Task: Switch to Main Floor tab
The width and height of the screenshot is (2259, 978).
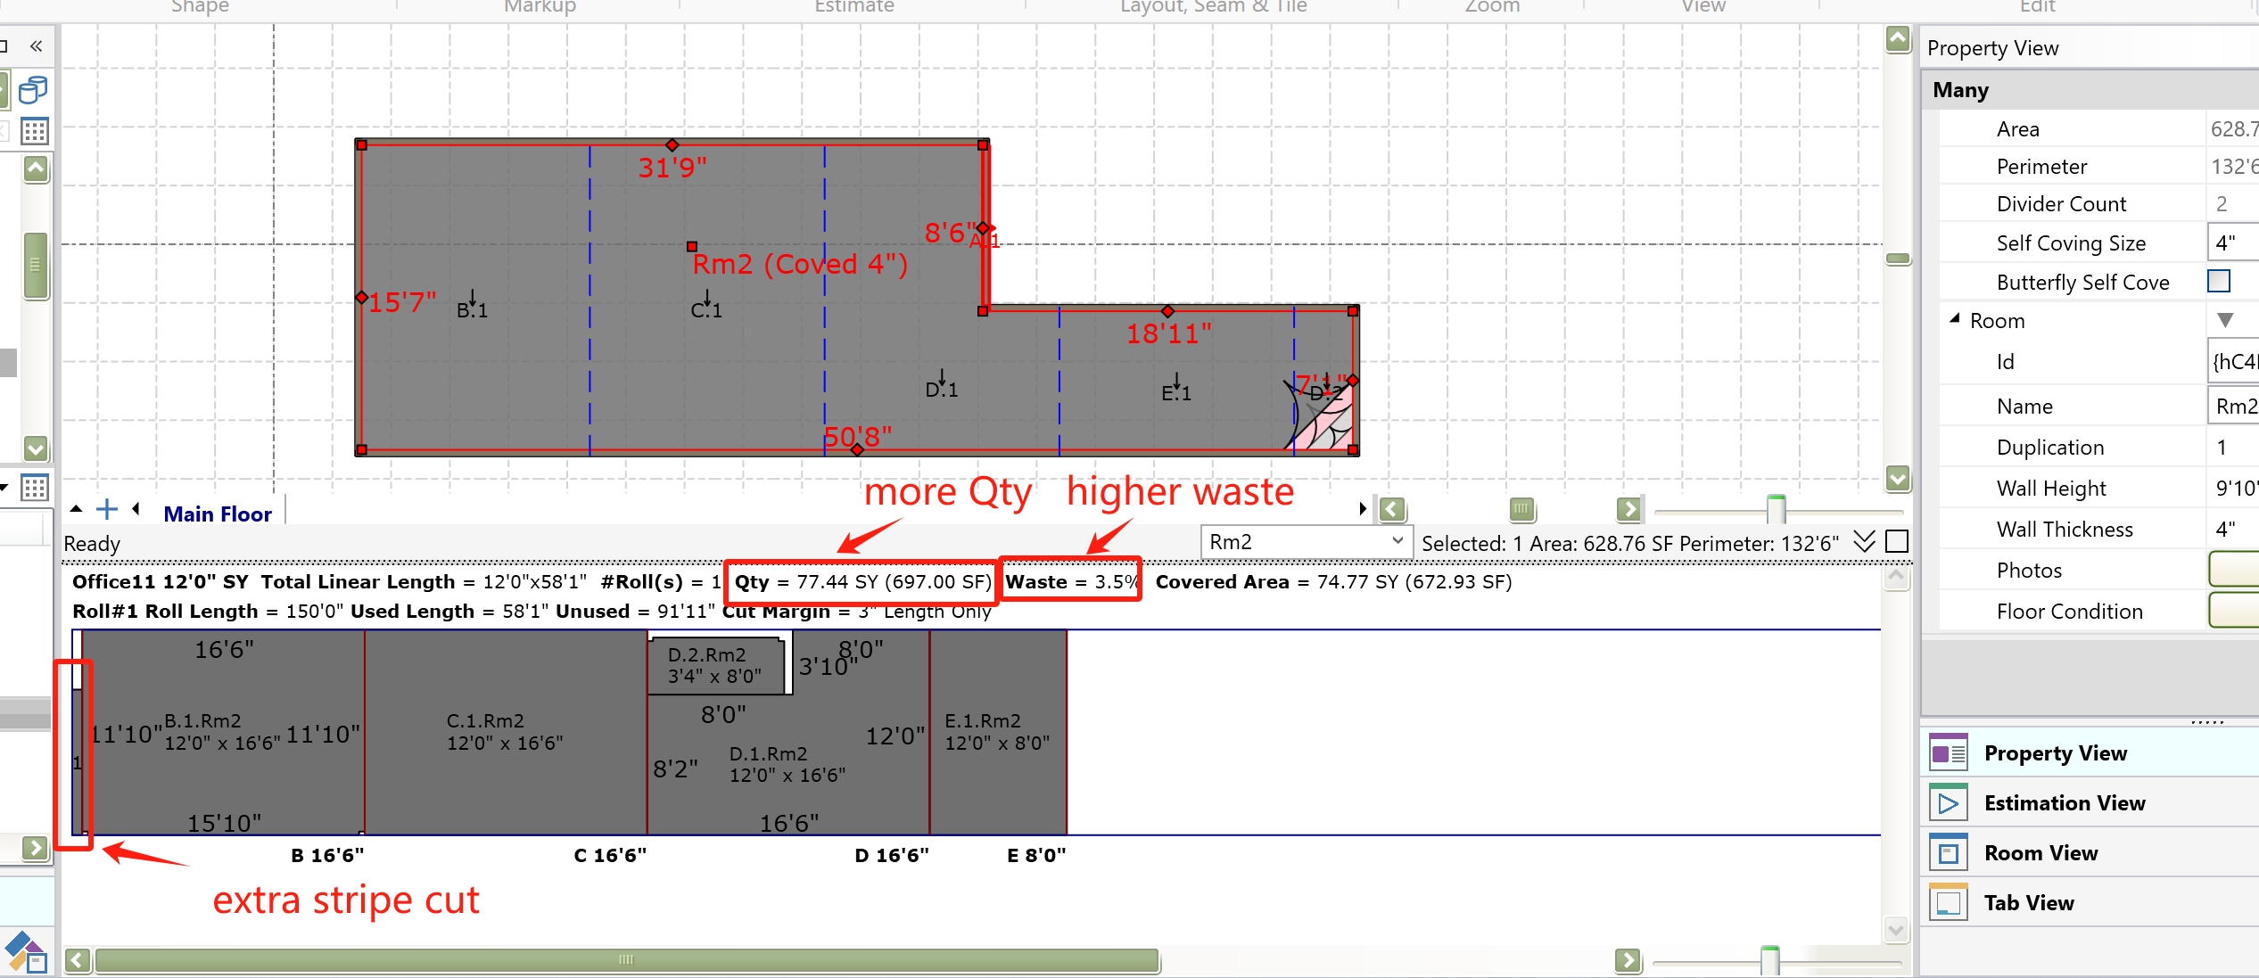Action: coord(218,514)
